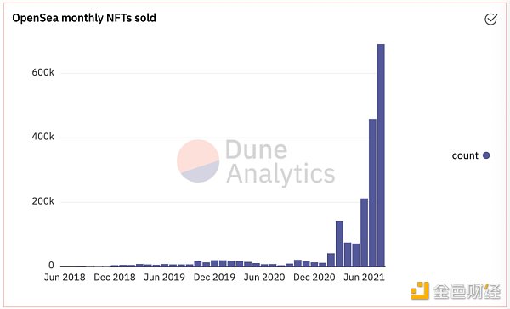Viewport: 510px width, 309px height.
Task: Click the Dune Analytics watermark text
Action: click(x=280, y=162)
